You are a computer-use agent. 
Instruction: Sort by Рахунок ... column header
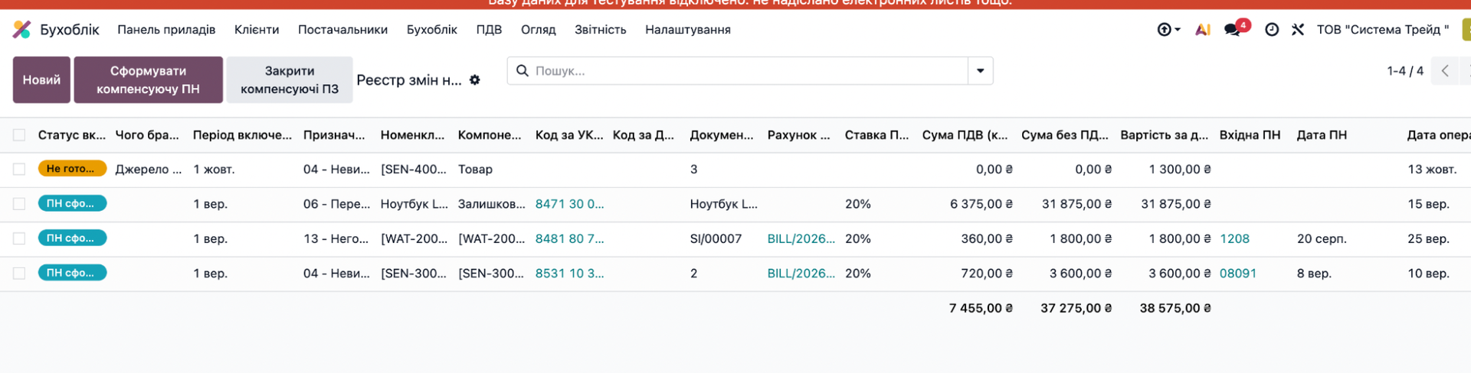(798, 135)
